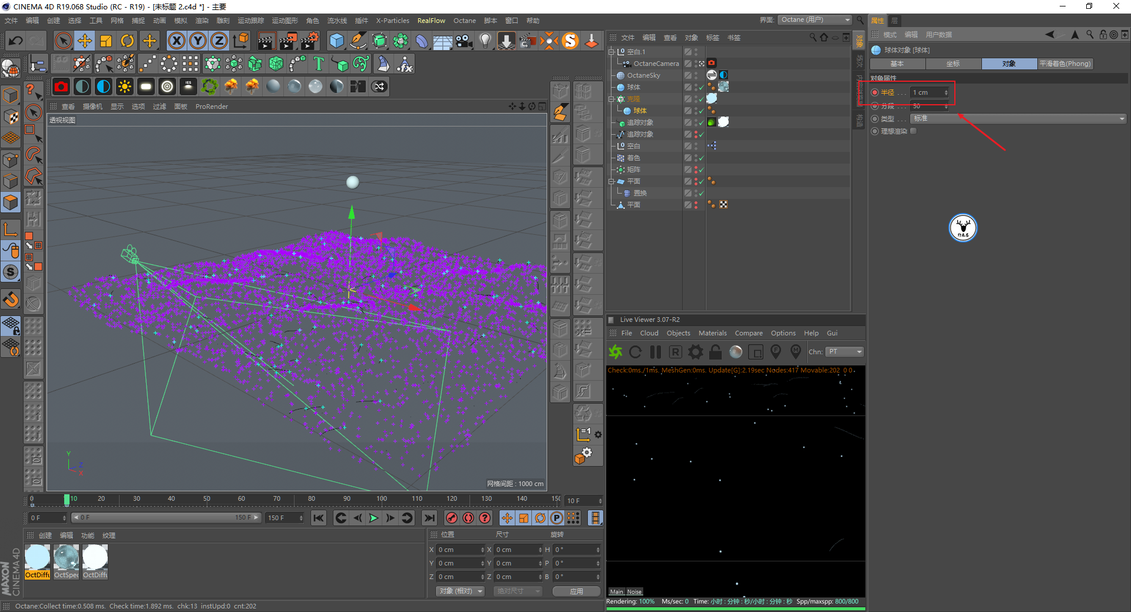Select the Live Selection tool

(x=63, y=41)
